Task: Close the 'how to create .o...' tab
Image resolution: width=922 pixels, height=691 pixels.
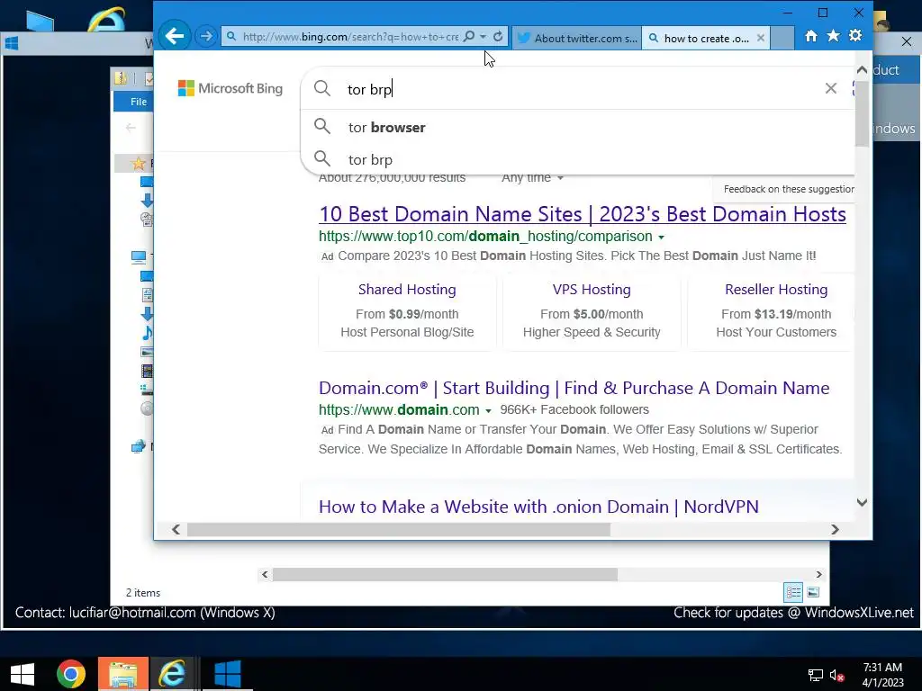Action: (760, 38)
